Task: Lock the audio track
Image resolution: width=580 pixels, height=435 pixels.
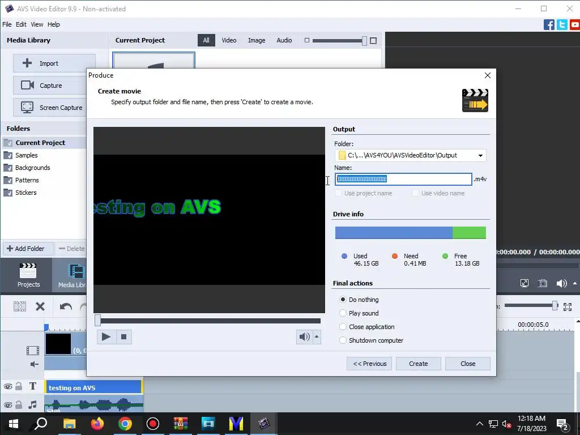Action: click(19, 404)
